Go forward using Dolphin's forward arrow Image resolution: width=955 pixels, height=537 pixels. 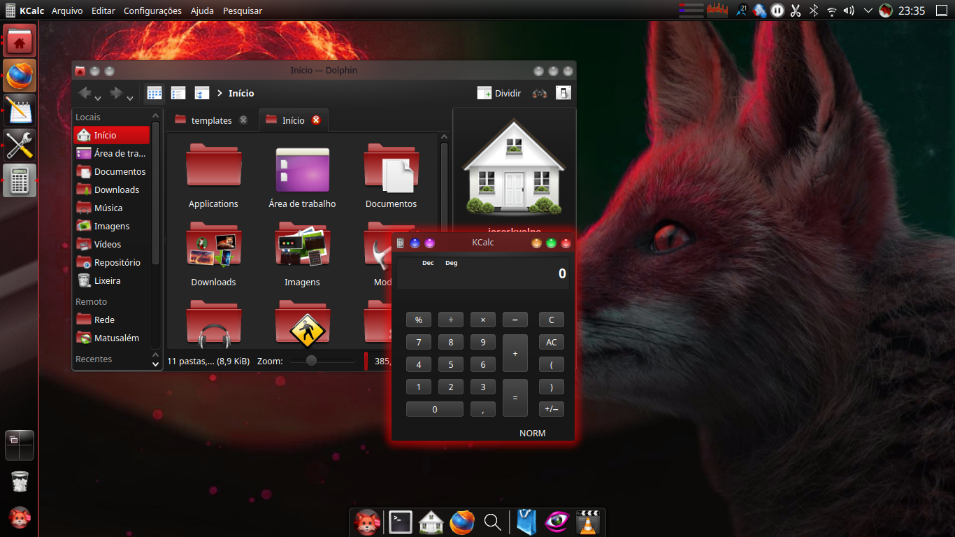(x=115, y=93)
